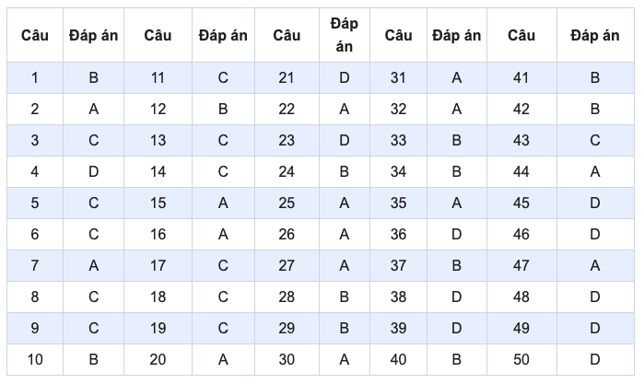Click answer D for question 23
This screenshot has width=644, height=384.
click(345, 141)
